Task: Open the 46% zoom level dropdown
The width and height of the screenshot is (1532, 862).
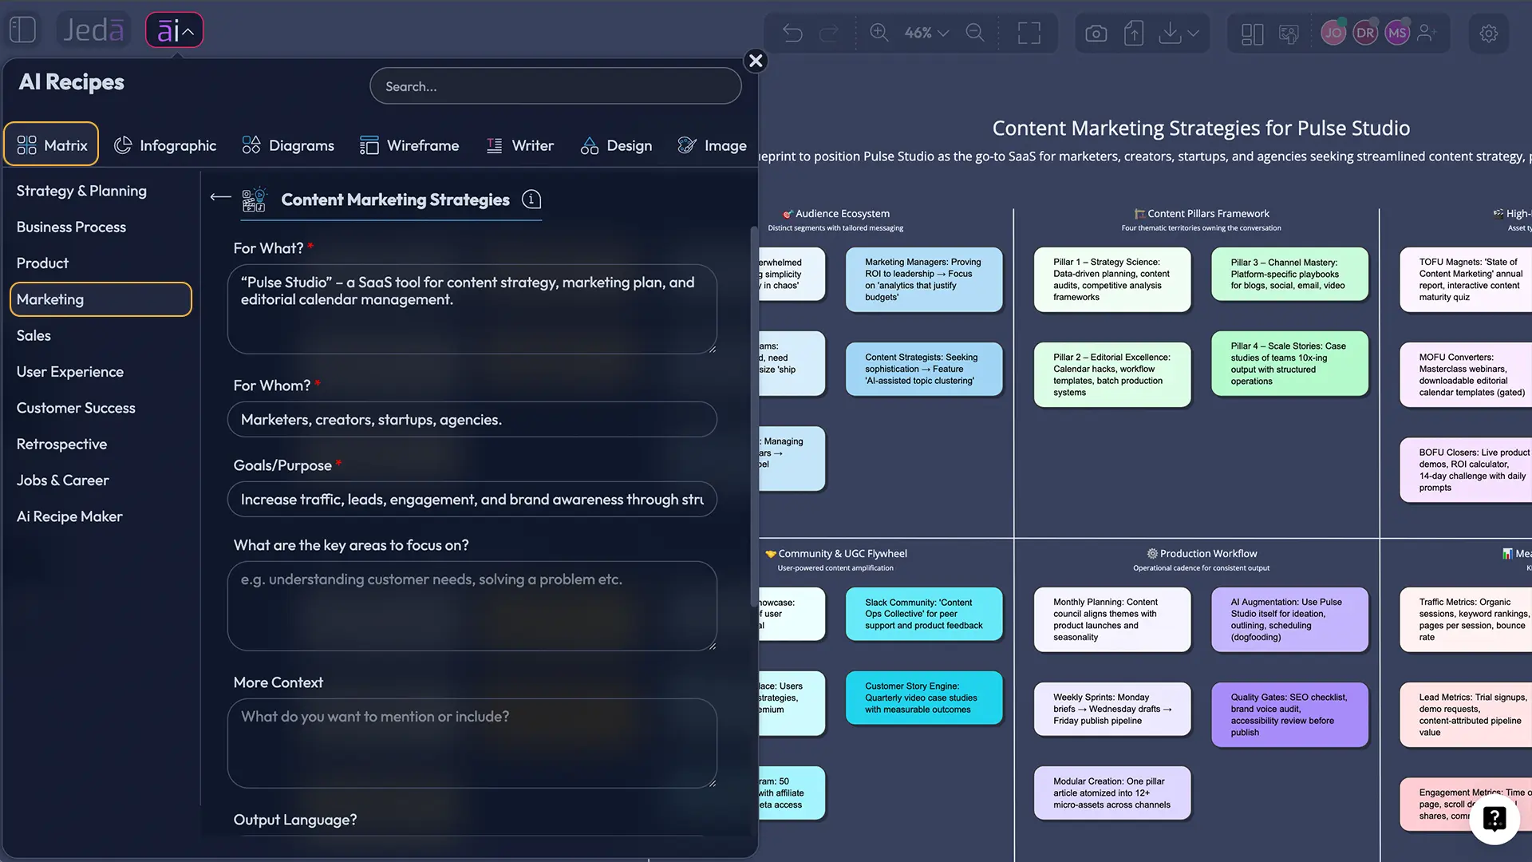Action: click(926, 33)
